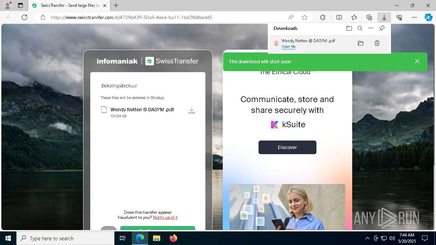
Task: Close the SwissTransfer tab
Action: pyautogui.click(x=105, y=5)
